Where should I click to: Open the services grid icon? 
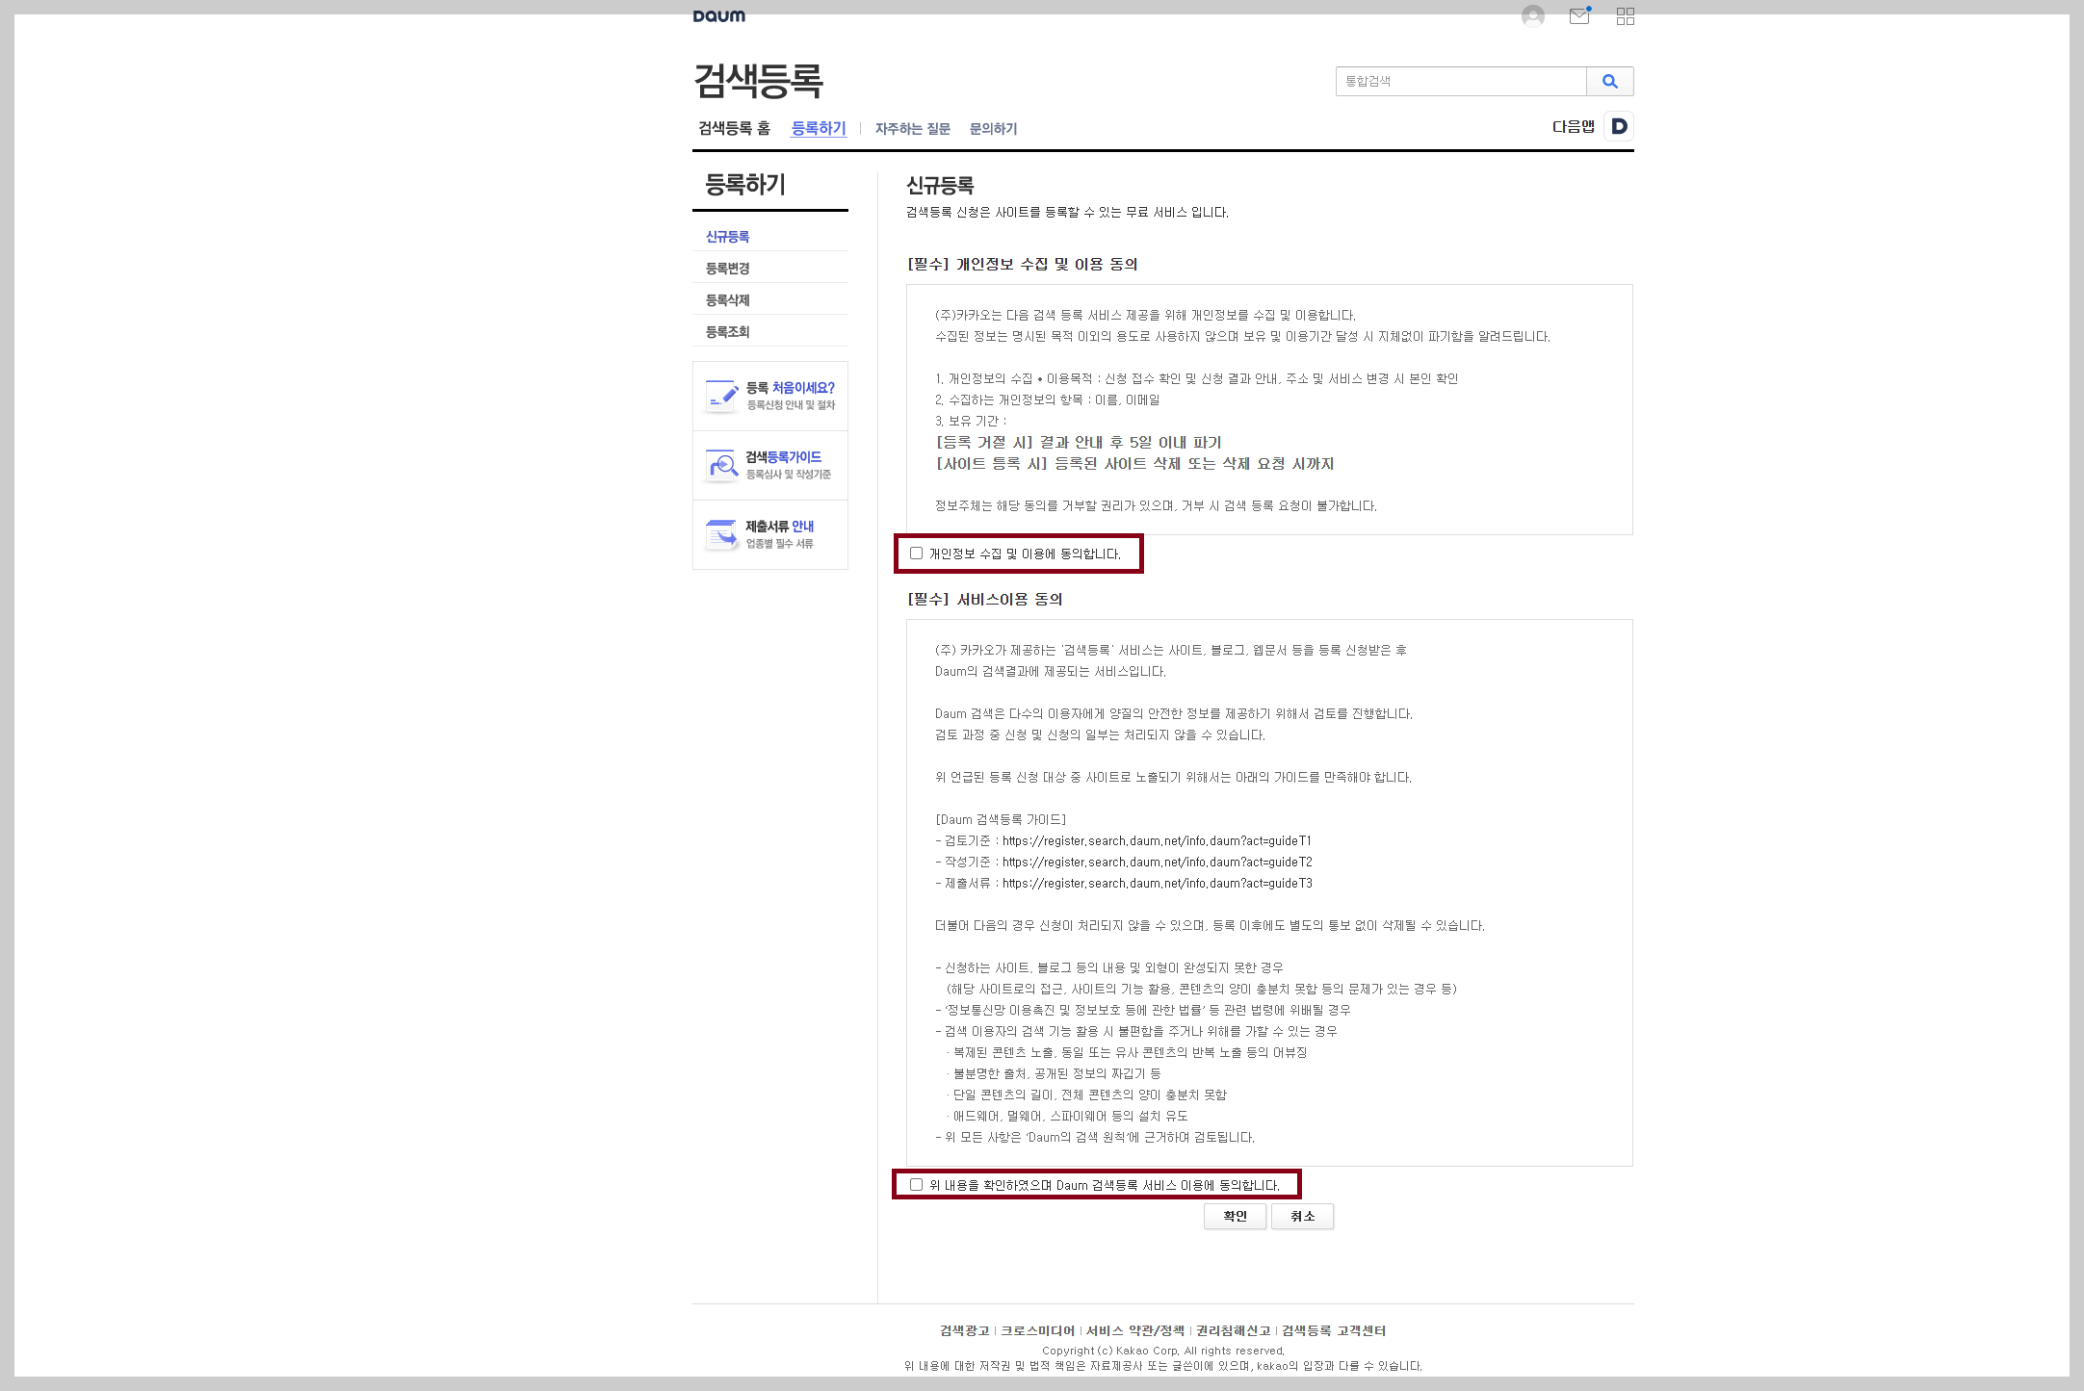1625,16
